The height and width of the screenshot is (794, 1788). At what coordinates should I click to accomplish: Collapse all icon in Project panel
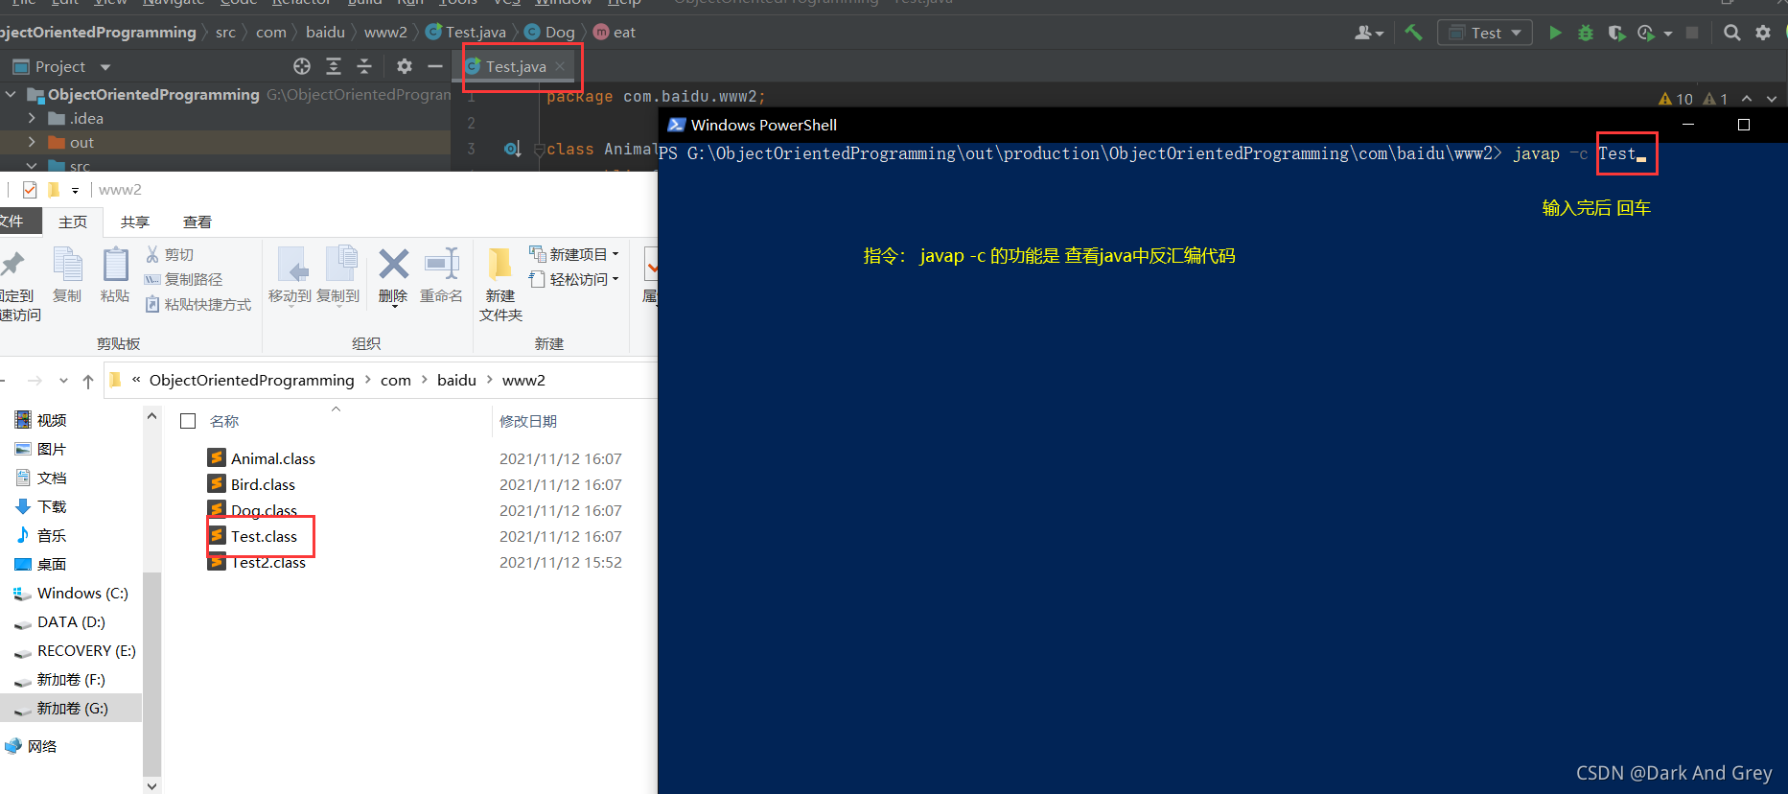point(364,66)
